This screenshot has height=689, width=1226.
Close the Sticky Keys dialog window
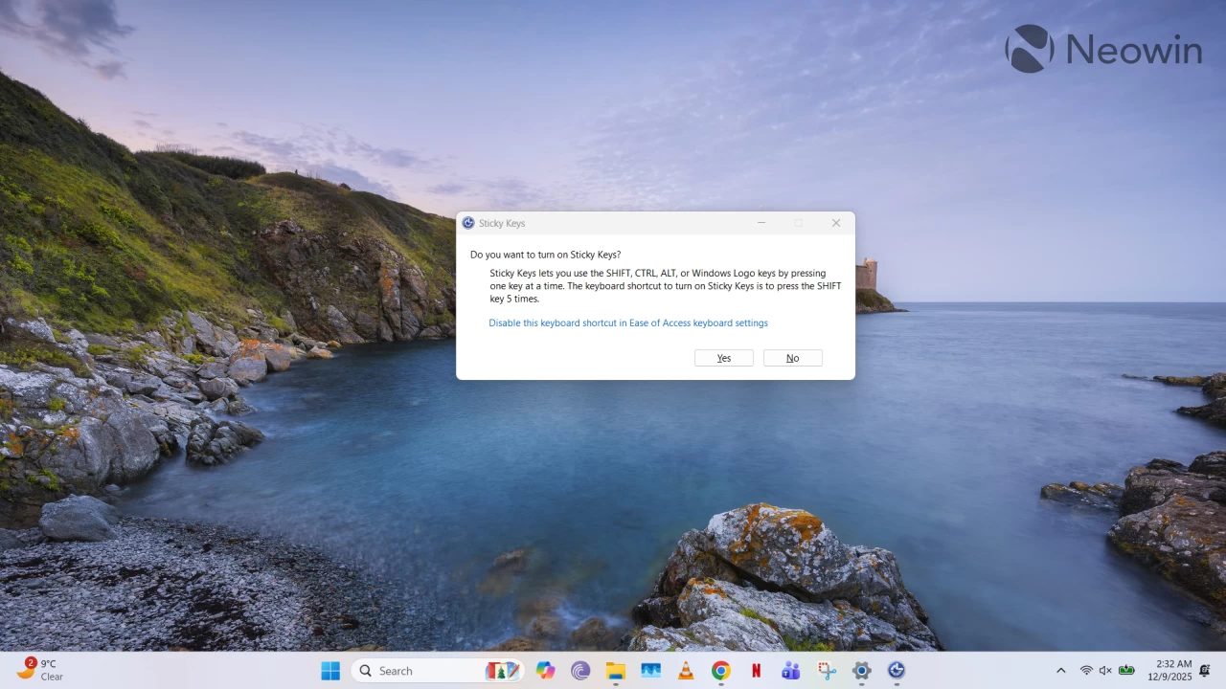coord(836,223)
